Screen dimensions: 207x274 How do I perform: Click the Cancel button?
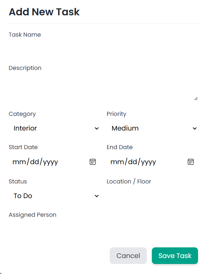pyautogui.click(x=128, y=256)
